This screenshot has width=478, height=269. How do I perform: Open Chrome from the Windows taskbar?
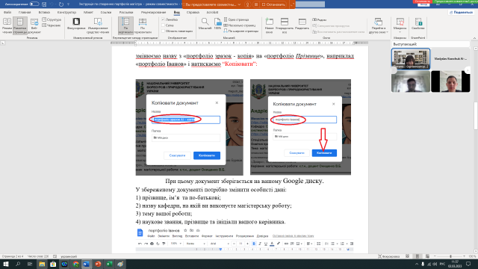75,264
